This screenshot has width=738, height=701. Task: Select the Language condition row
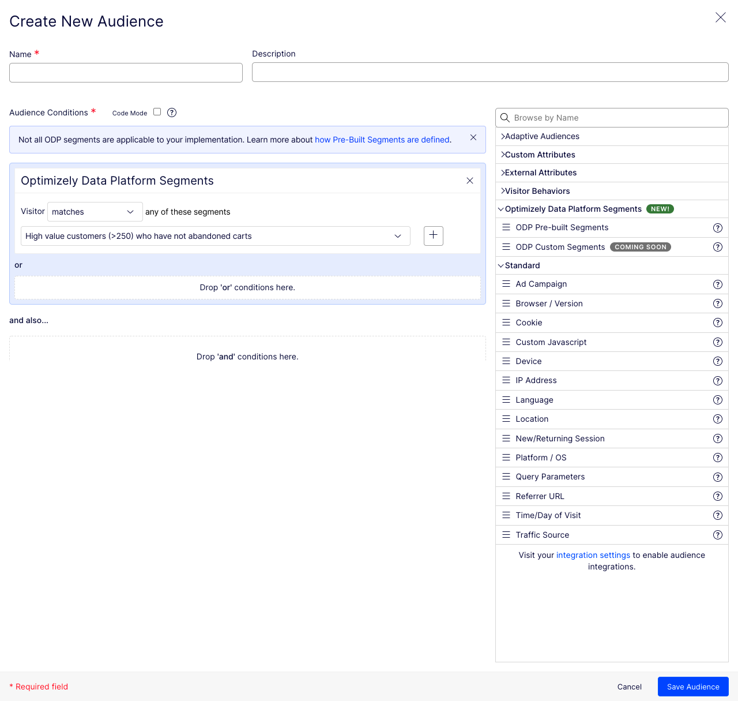coord(612,400)
